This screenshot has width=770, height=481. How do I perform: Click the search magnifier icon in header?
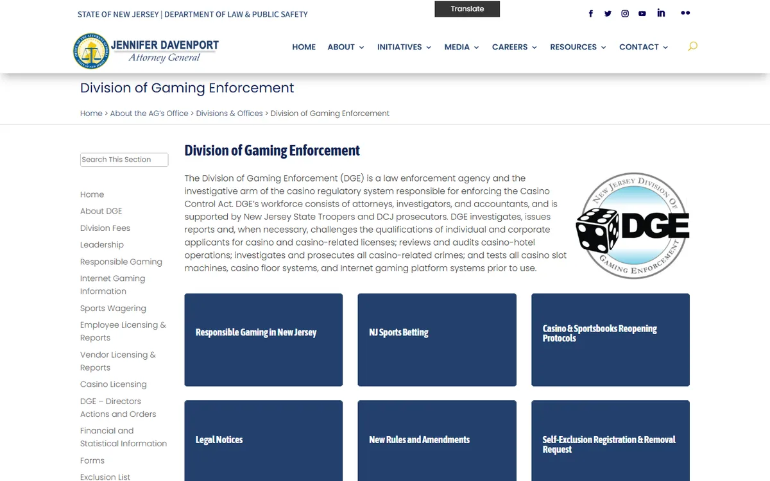[692, 46]
